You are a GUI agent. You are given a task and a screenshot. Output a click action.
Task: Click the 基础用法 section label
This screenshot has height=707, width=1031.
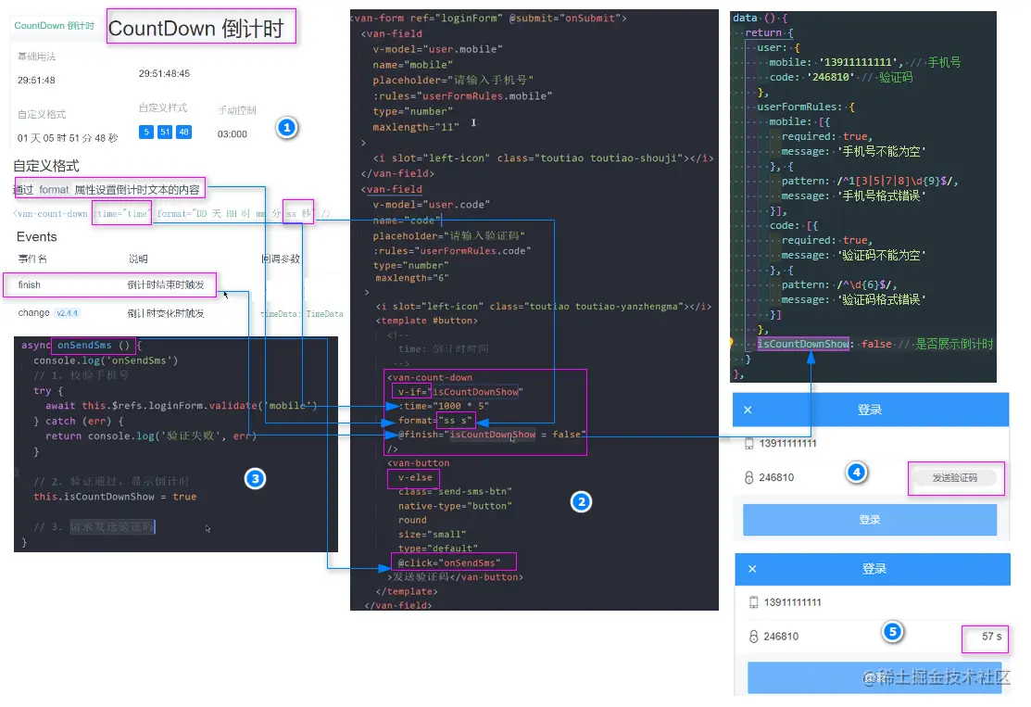coord(37,57)
